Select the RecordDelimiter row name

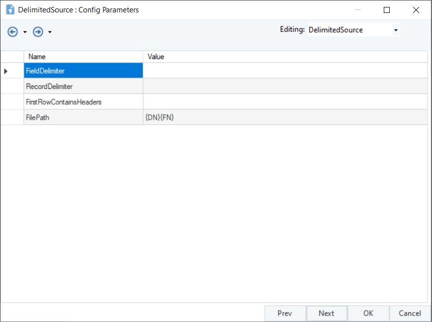point(83,86)
